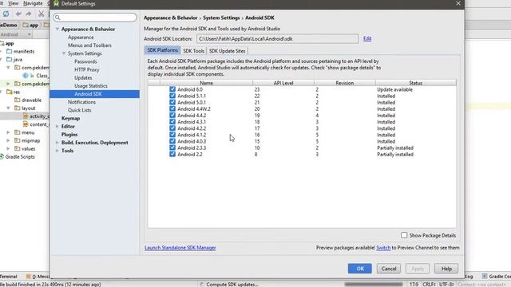Select Keymap settings item
The width and height of the screenshot is (511, 287).
70,118
